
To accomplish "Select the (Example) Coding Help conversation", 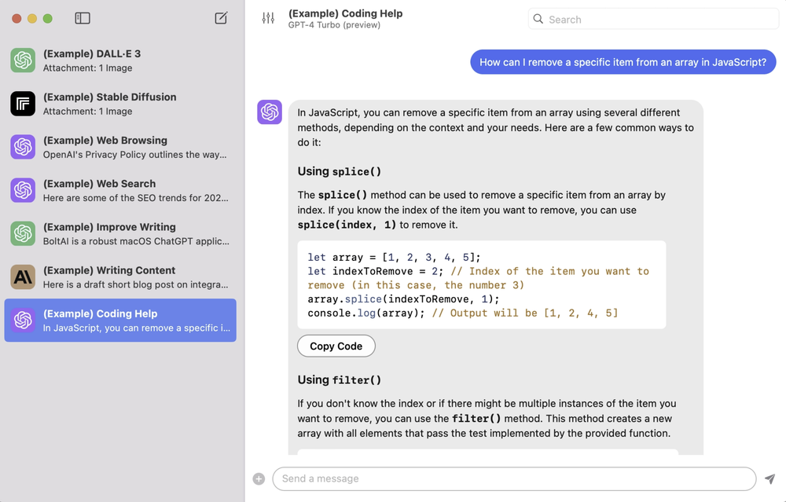I will pos(120,321).
